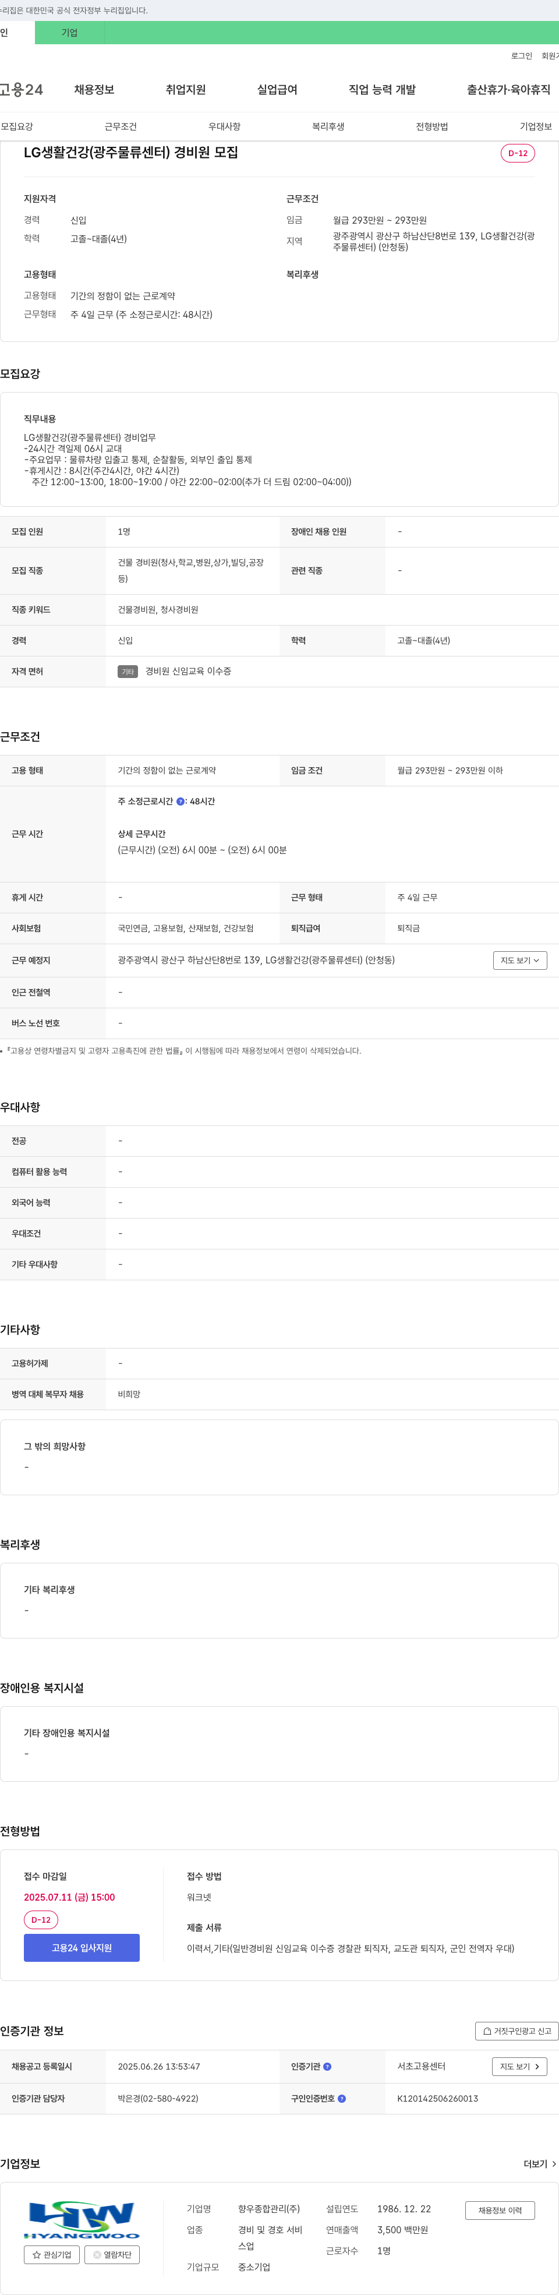
Task: Jump to the 근무조건 section tab
Action: point(120,126)
